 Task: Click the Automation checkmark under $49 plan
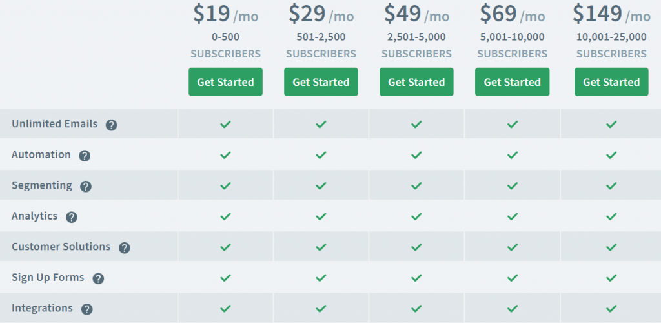pos(416,155)
